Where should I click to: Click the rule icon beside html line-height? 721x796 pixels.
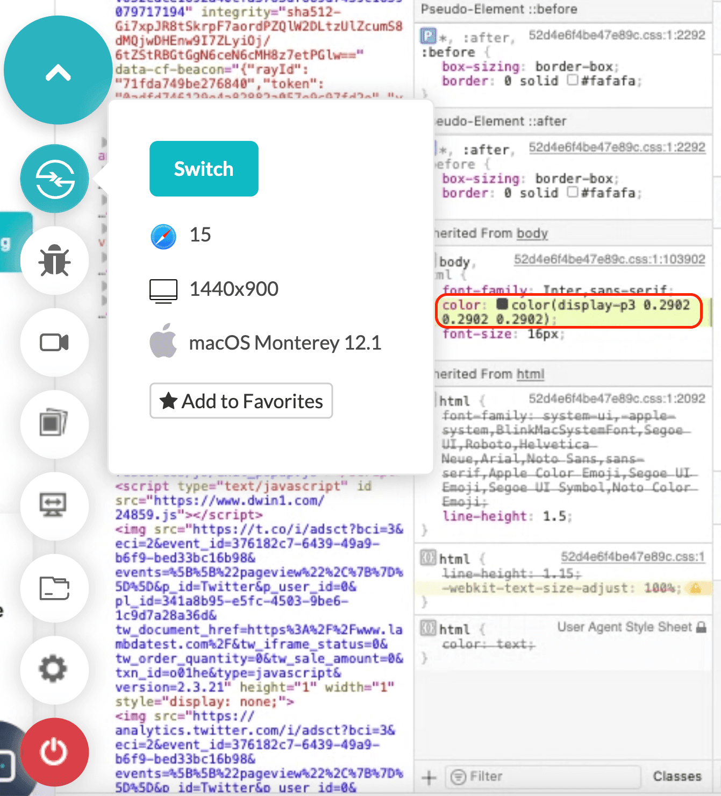coord(428,558)
